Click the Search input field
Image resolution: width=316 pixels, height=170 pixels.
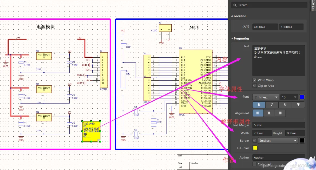click(269, 5)
